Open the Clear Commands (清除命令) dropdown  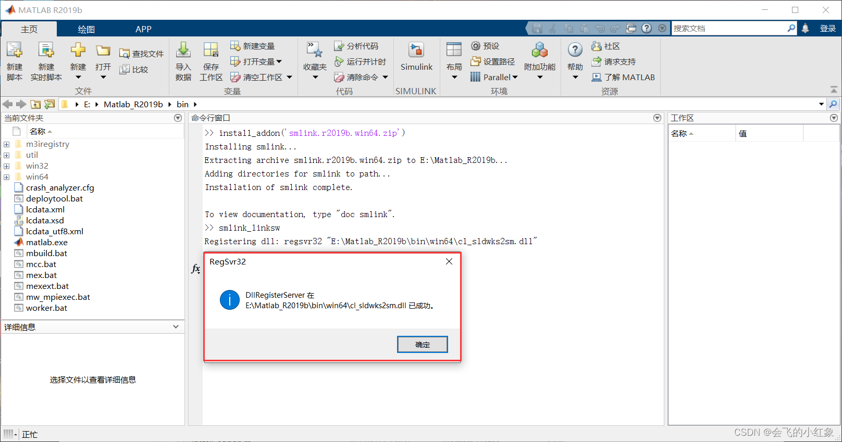[x=385, y=77]
